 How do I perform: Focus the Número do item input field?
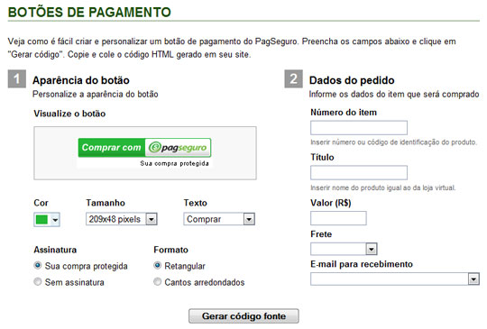(359, 128)
